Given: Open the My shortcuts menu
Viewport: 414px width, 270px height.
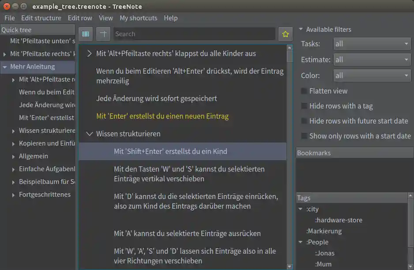Looking at the screenshot, I should coord(138,18).
